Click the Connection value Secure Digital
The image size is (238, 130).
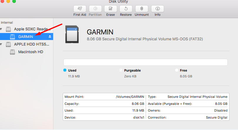[x=217, y=117]
